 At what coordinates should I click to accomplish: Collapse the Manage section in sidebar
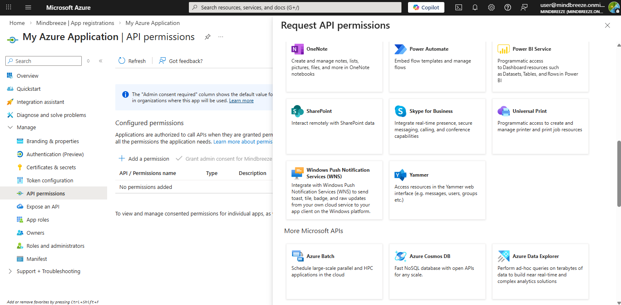click(10, 128)
